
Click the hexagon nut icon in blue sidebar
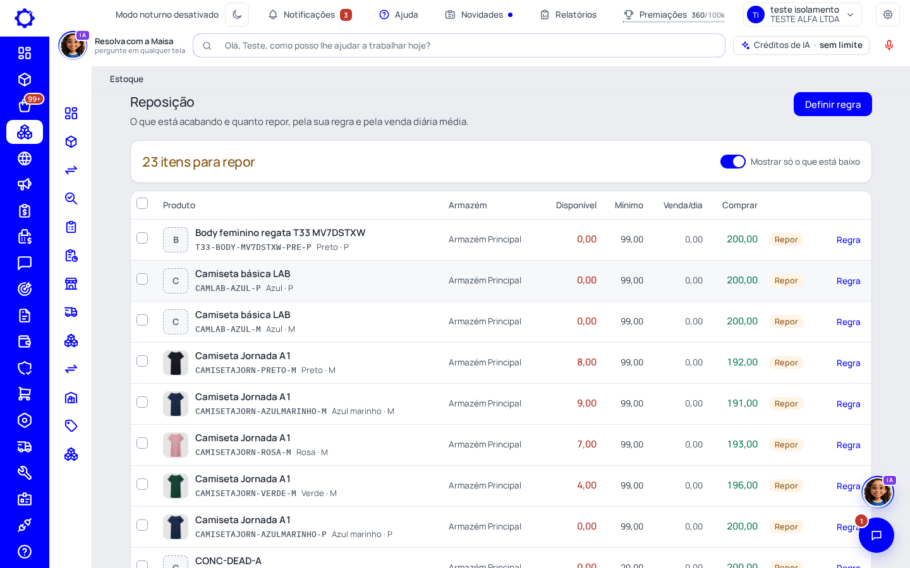coord(25,420)
